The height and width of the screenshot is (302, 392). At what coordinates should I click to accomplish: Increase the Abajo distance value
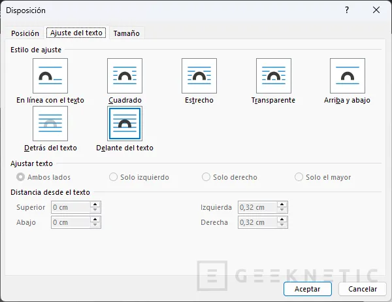coord(95,220)
